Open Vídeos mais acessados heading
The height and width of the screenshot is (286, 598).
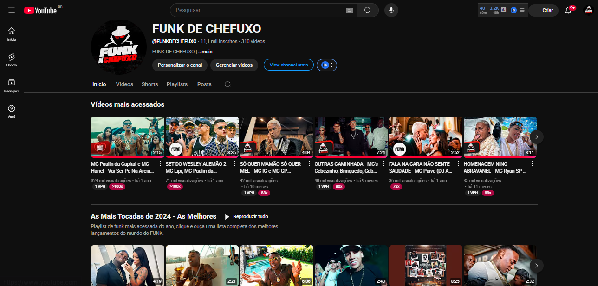click(x=128, y=104)
